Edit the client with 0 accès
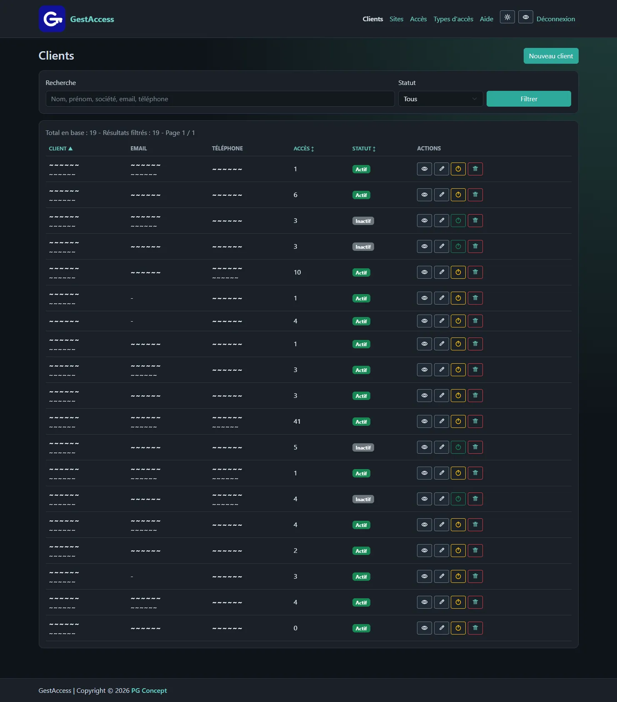 tap(441, 628)
